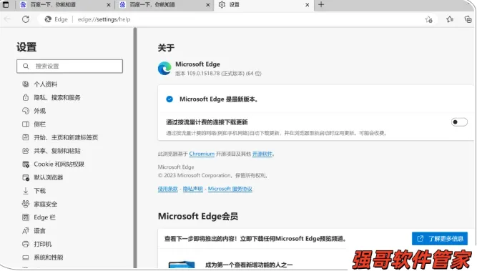Click the browser back arrow

click(x=7, y=19)
